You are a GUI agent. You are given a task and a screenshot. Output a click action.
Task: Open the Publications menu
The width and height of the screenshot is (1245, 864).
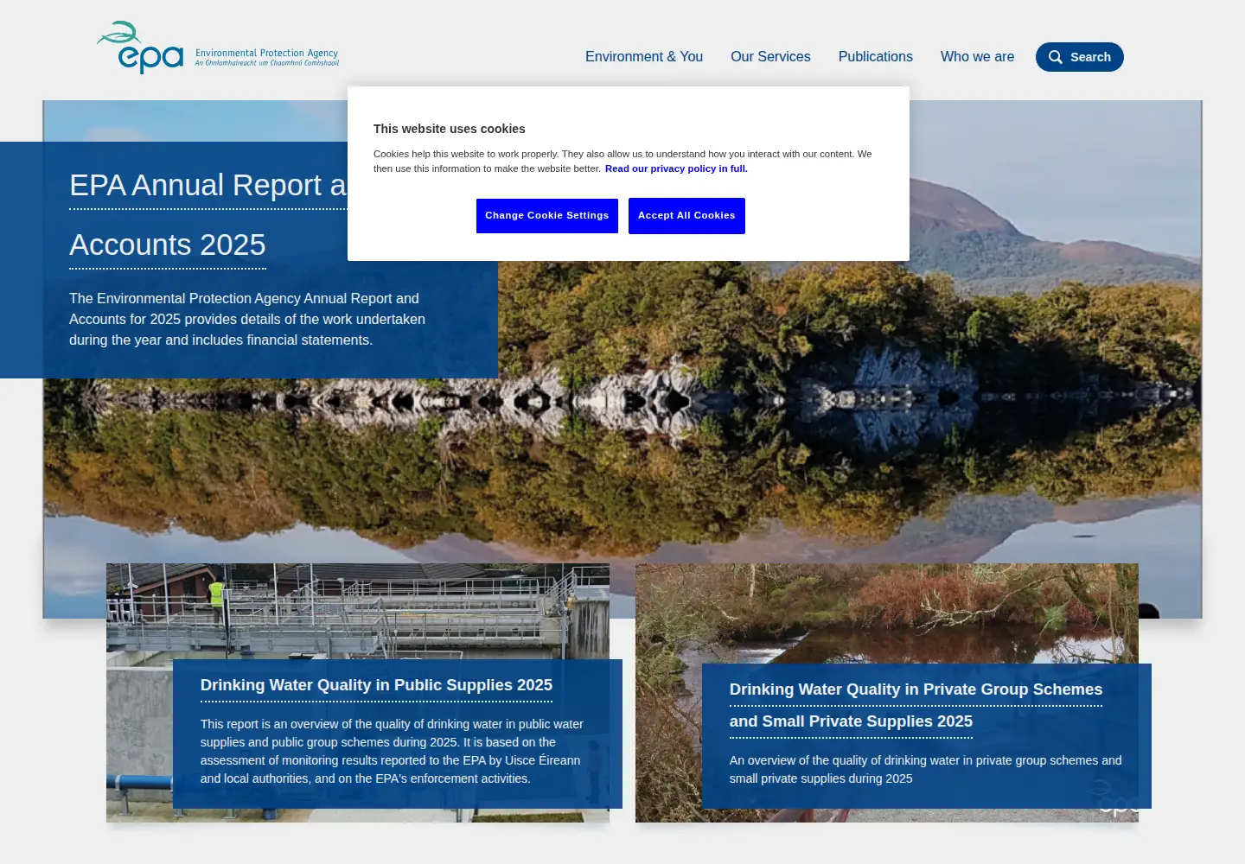pyautogui.click(x=876, y=57)
